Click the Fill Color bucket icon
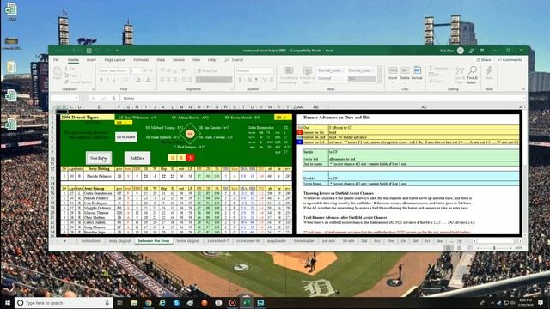550x309 pixels. point(138,80)
